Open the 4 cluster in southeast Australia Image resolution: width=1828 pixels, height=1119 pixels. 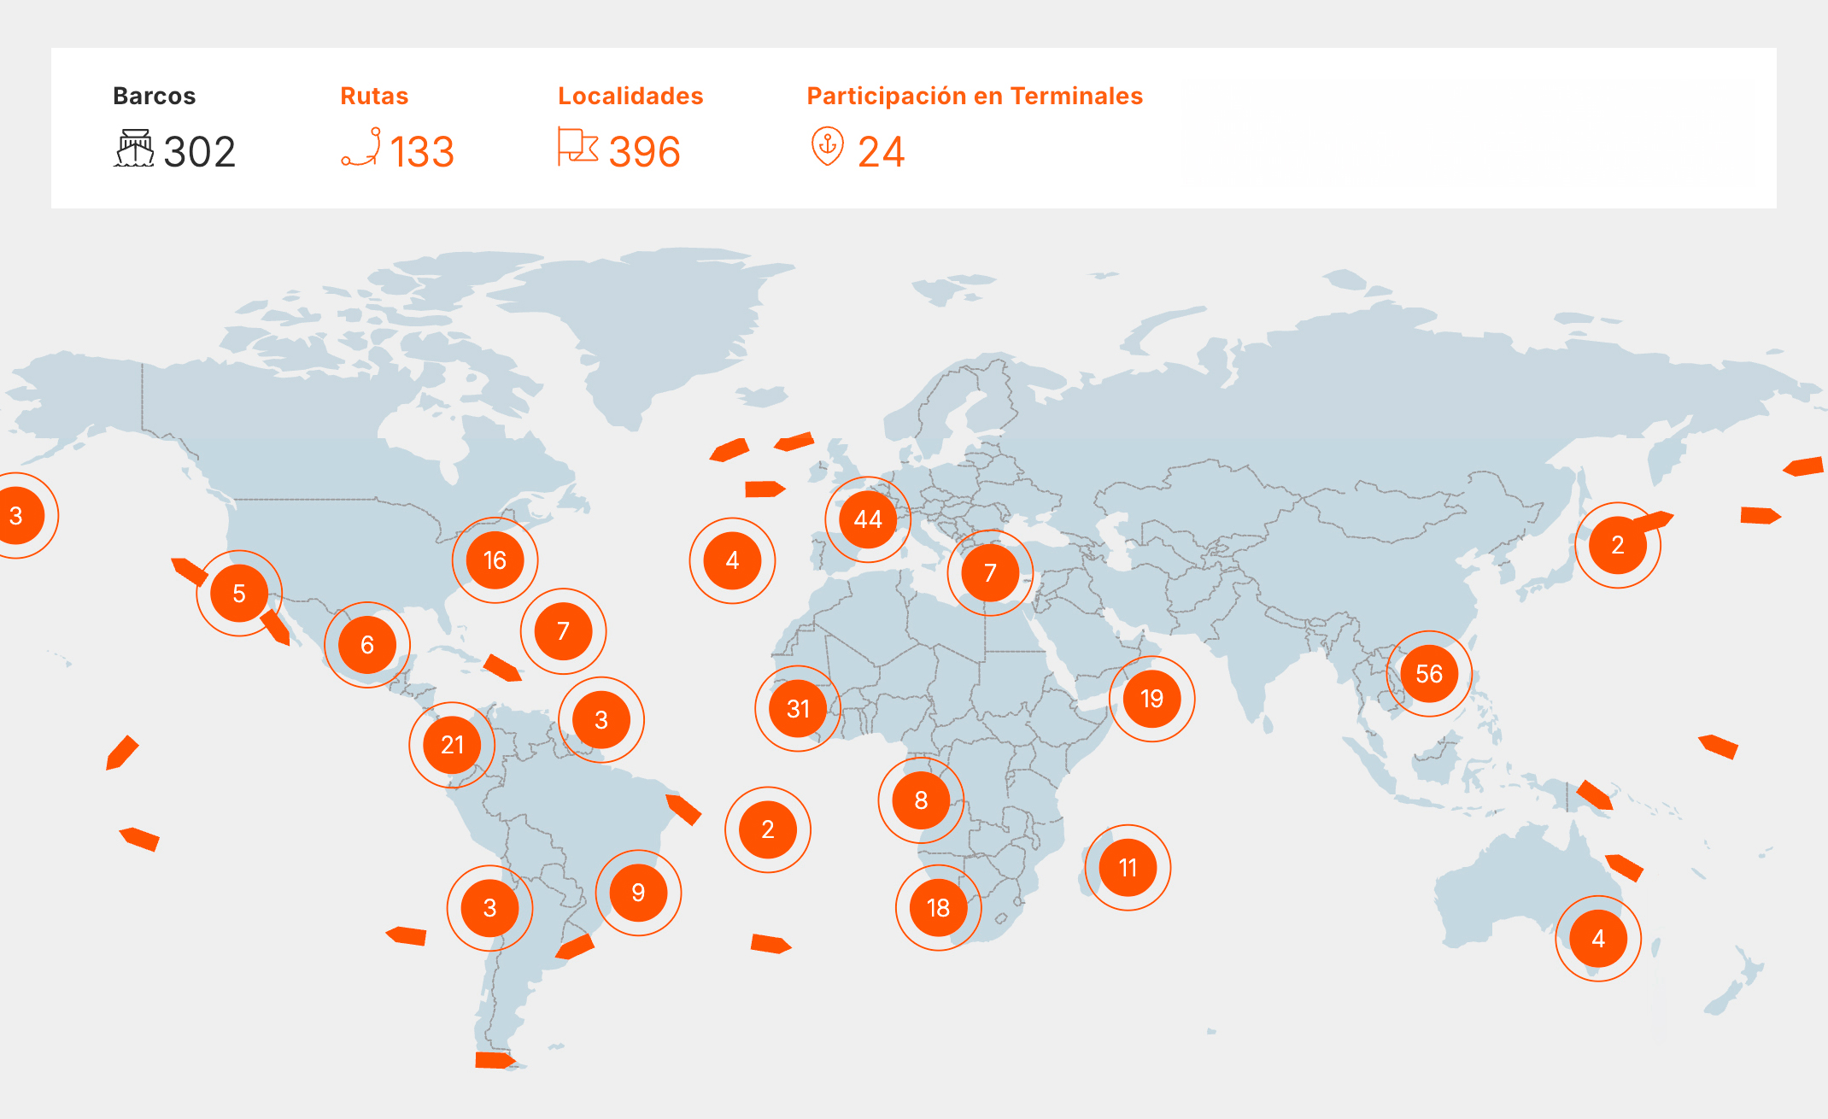click(1598, 939)
